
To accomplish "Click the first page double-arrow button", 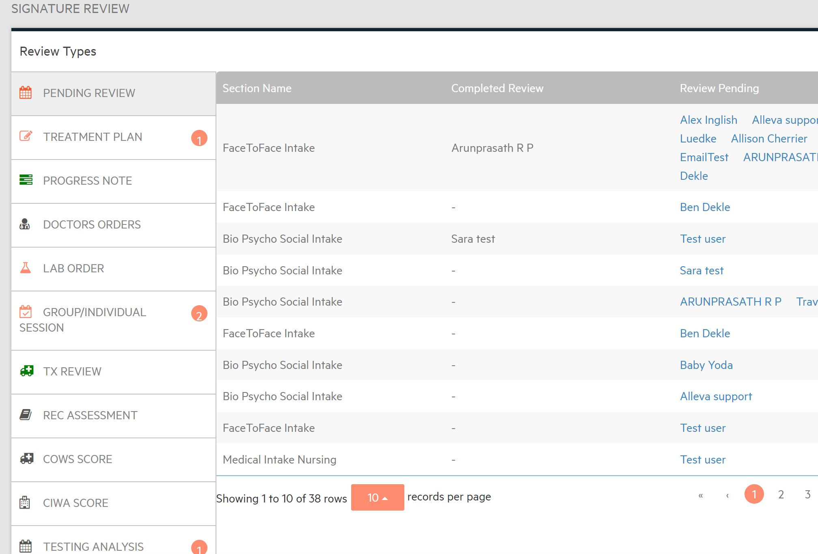I will point(700,495).
